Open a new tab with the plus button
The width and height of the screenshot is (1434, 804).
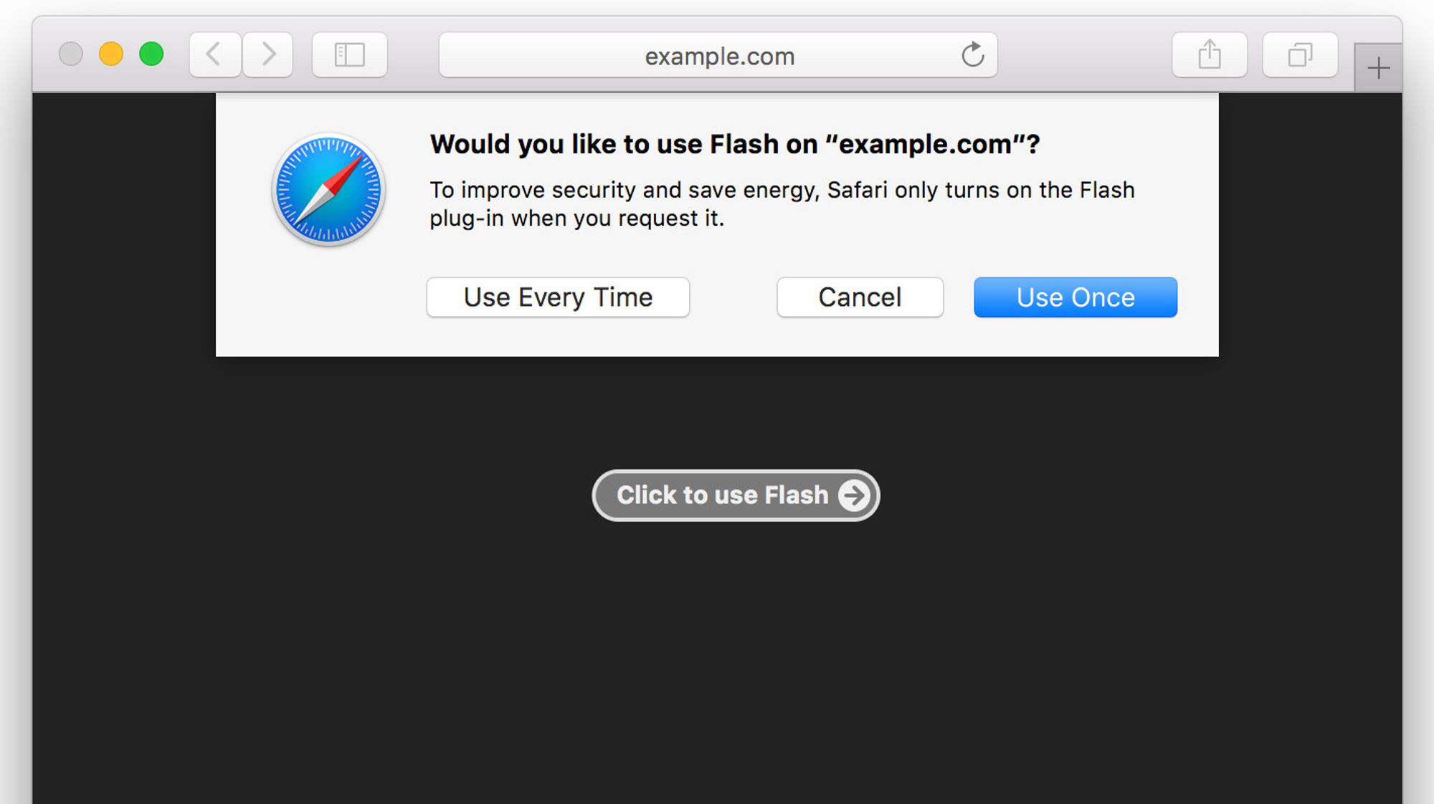point(1378,69)
